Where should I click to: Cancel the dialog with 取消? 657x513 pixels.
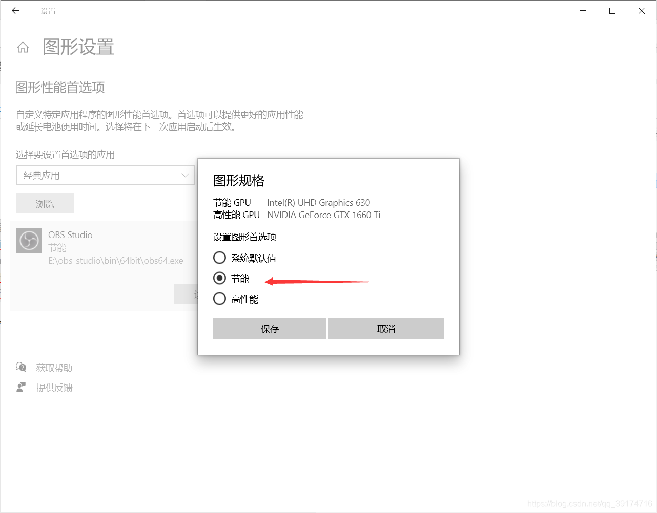click(x=386, y=329)
